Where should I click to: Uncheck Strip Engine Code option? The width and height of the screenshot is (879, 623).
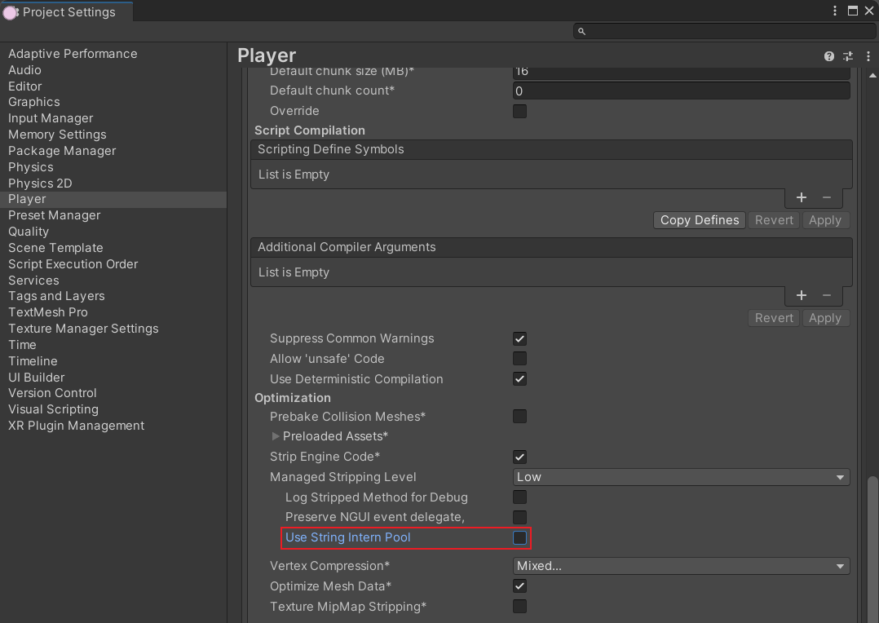519,457
